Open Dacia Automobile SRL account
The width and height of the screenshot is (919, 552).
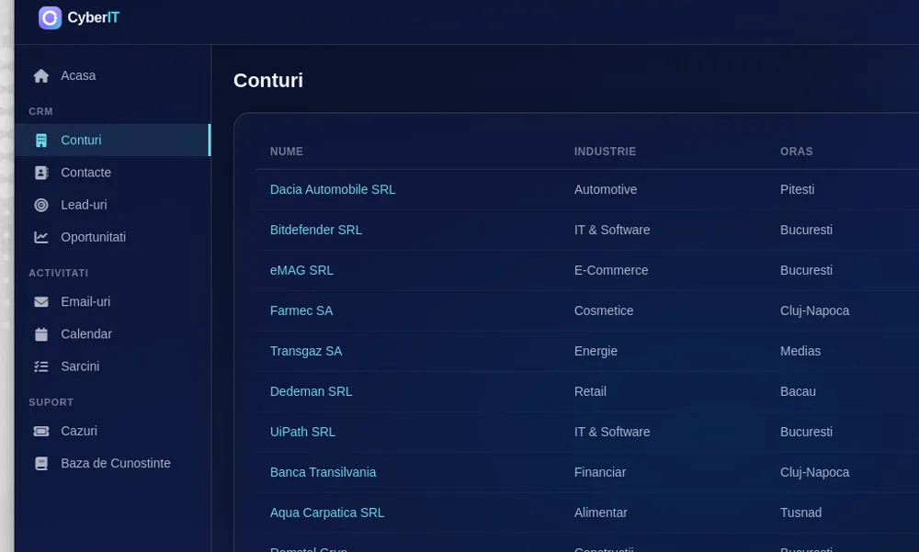(x=333, y=189)
